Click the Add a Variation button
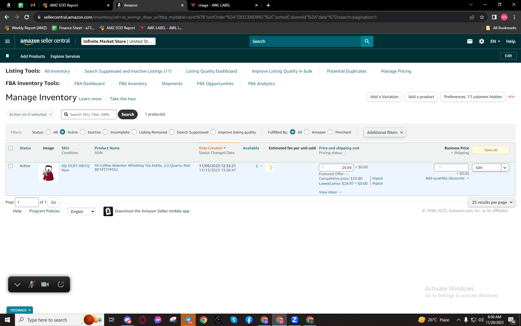The height and width of the screenshot is (326, 521). (x=384, y=97)
